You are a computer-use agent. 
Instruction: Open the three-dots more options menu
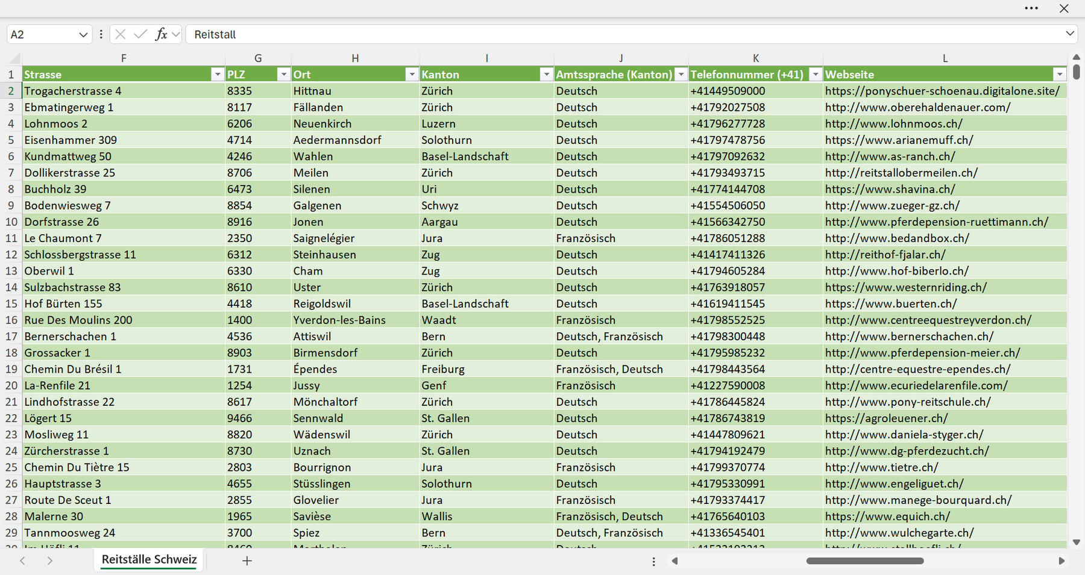click(x=1031, y=8)
